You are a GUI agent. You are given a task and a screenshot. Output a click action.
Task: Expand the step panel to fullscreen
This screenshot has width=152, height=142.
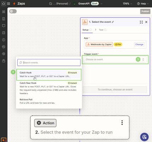tap(141, 22)
